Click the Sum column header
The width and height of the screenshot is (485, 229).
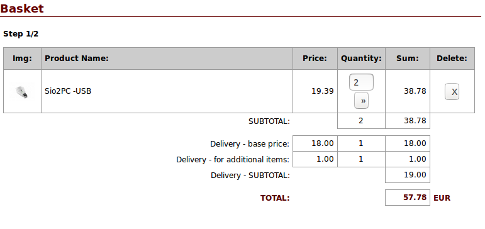(408, 58)
